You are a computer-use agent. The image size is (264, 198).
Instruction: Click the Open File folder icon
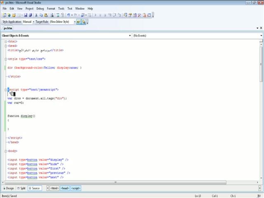(14, 15)
